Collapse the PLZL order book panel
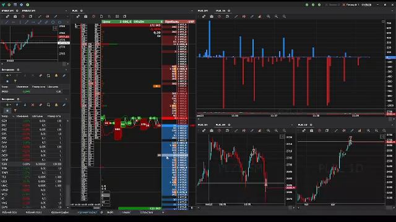The width and height of the screenshot is (396, 222). click(x=192, y=11)
